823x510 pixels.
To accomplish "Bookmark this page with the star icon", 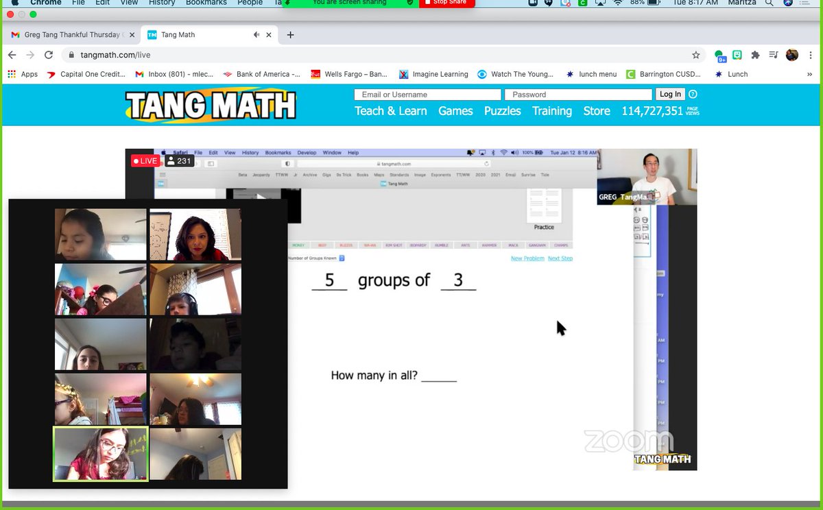I will 696,55.
